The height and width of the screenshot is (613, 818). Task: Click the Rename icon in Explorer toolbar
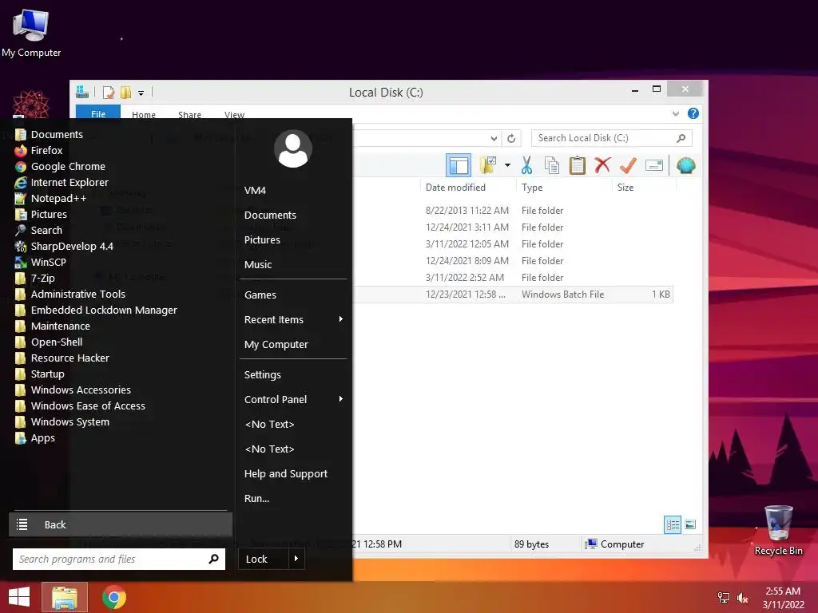coord(653,166)
